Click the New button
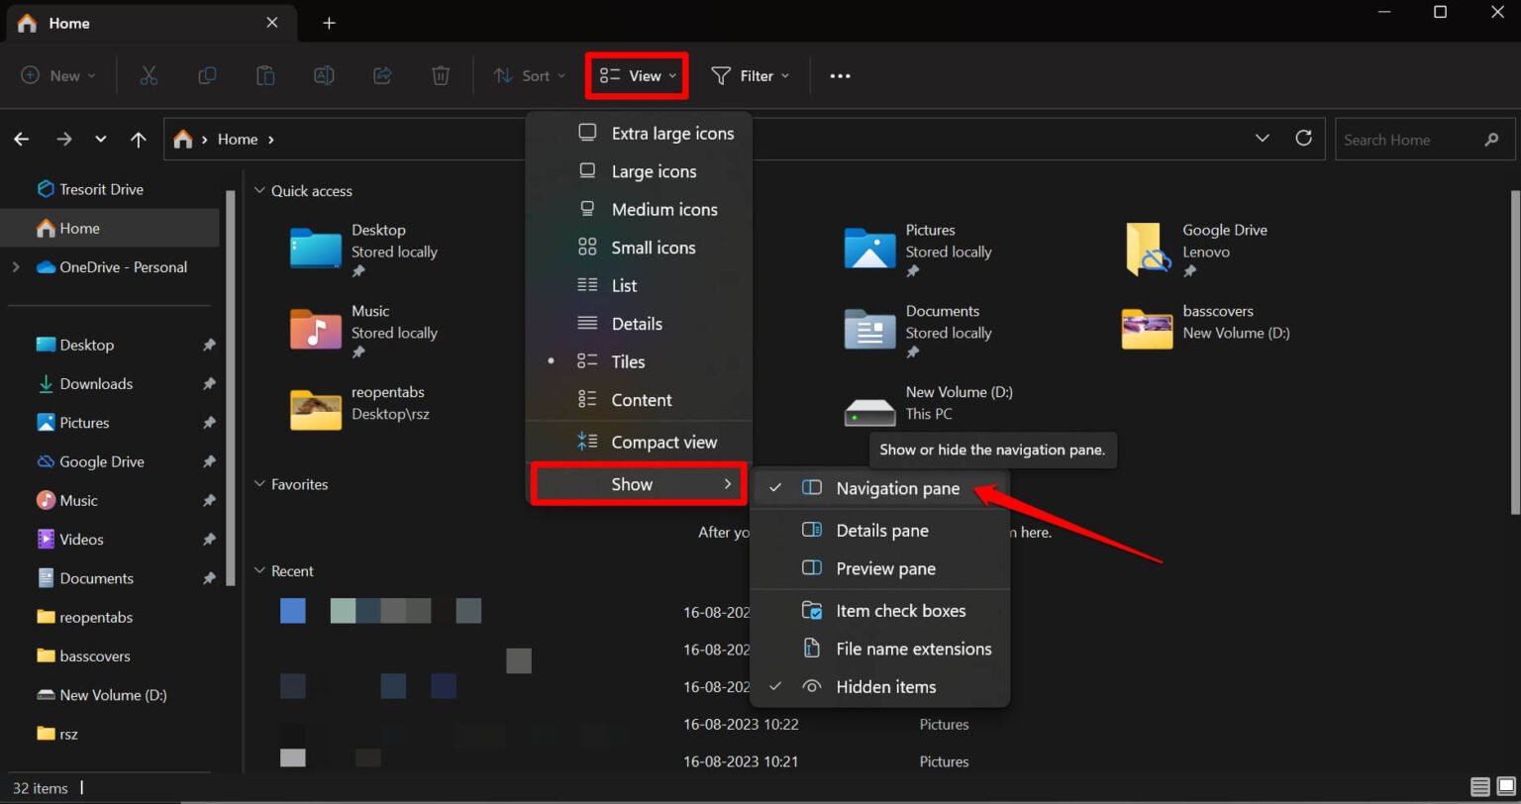Screen dimensions: 1521x804 (56, 75)
